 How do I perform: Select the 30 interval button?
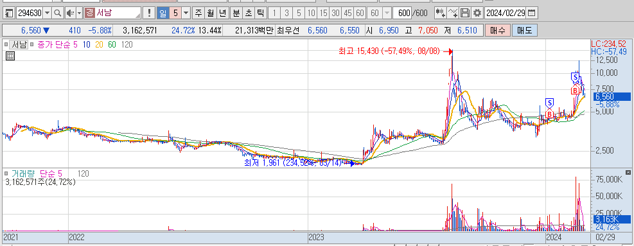335,13
